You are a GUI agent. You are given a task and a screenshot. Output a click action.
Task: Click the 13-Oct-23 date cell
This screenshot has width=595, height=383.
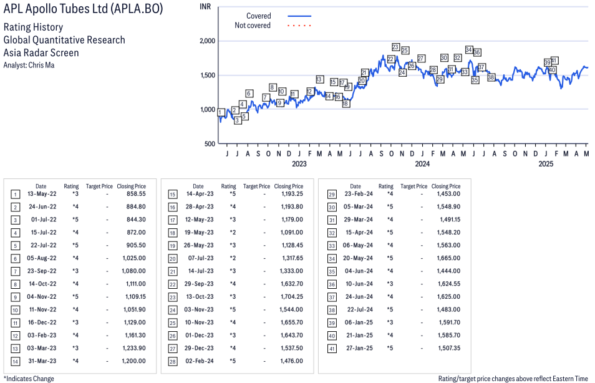[200, 297]
